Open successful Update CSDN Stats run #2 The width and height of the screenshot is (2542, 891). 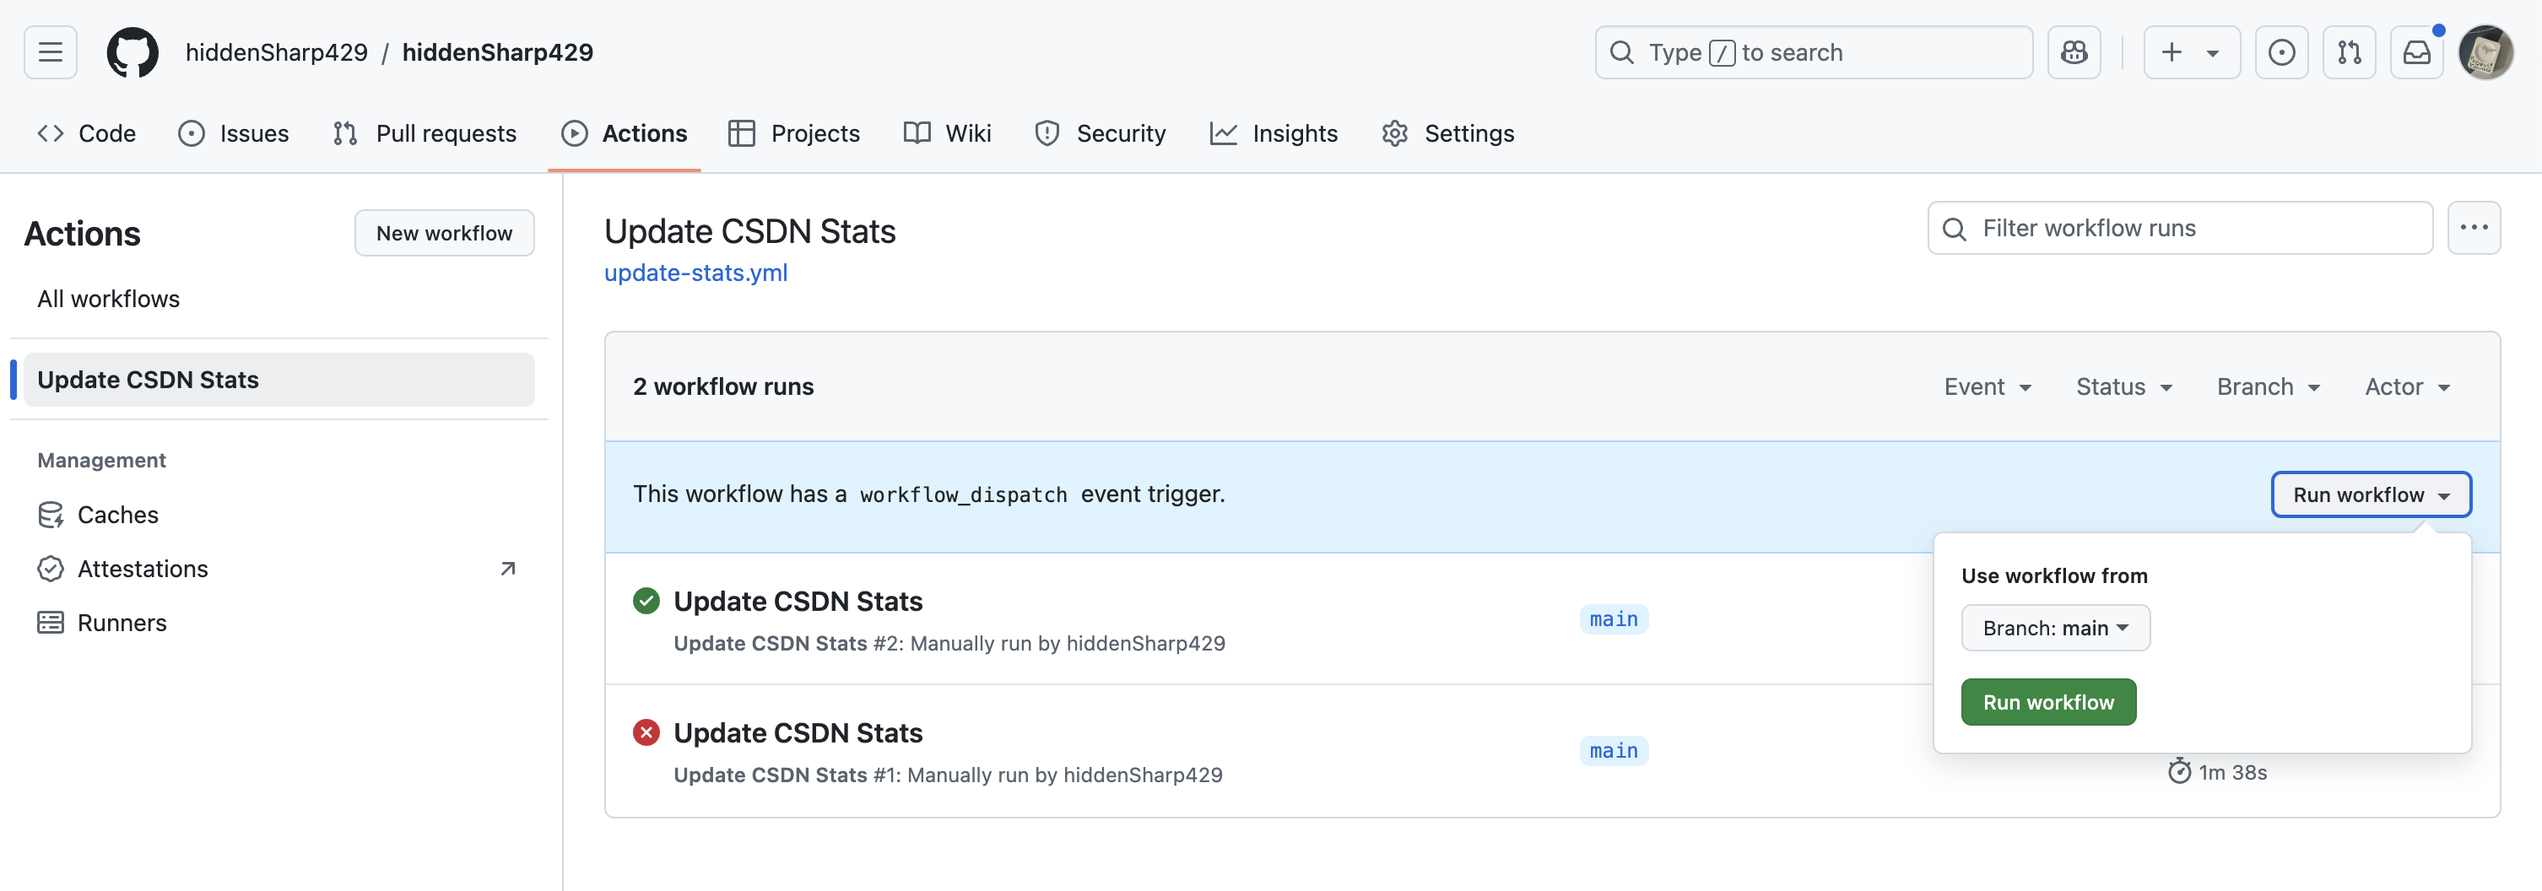[798, 601]
